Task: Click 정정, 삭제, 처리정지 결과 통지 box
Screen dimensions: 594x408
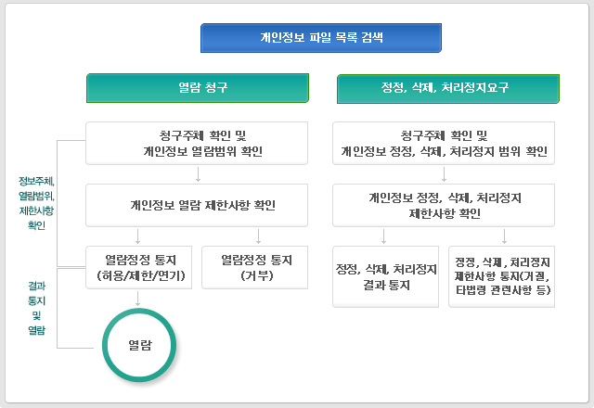Action: click(386, 276)
